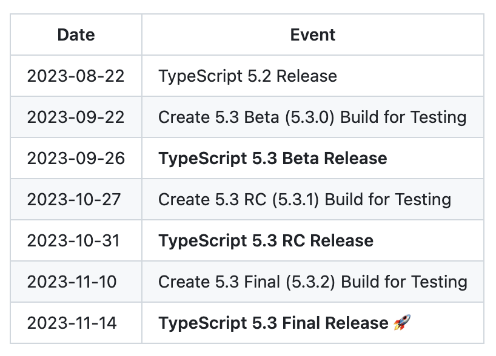This screenshot has height=356, width=496.
Task: Click Create 5.3 RC (5.3.1) Build for Testing
Action: pyautogui.click(x=304, y=200)
